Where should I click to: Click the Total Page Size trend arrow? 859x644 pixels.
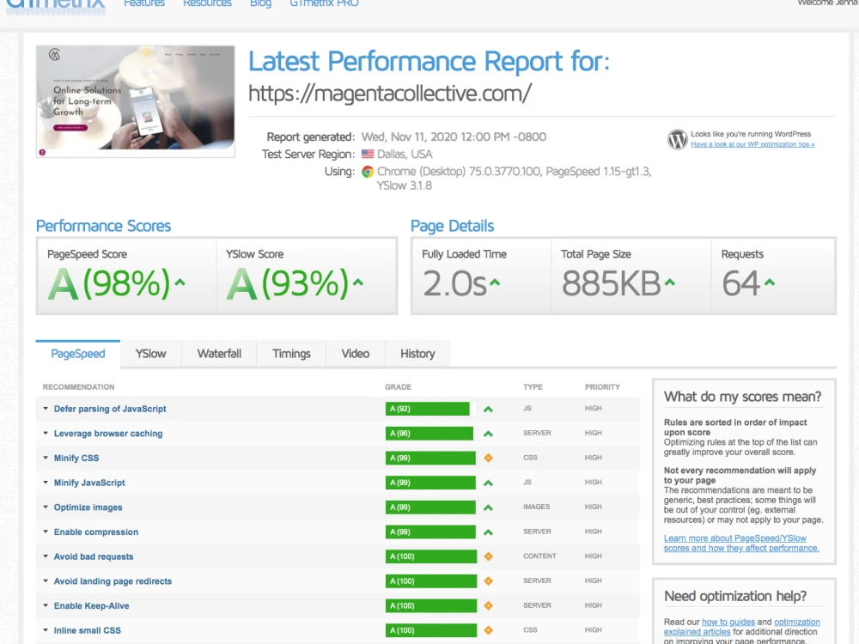pos(669,283)
